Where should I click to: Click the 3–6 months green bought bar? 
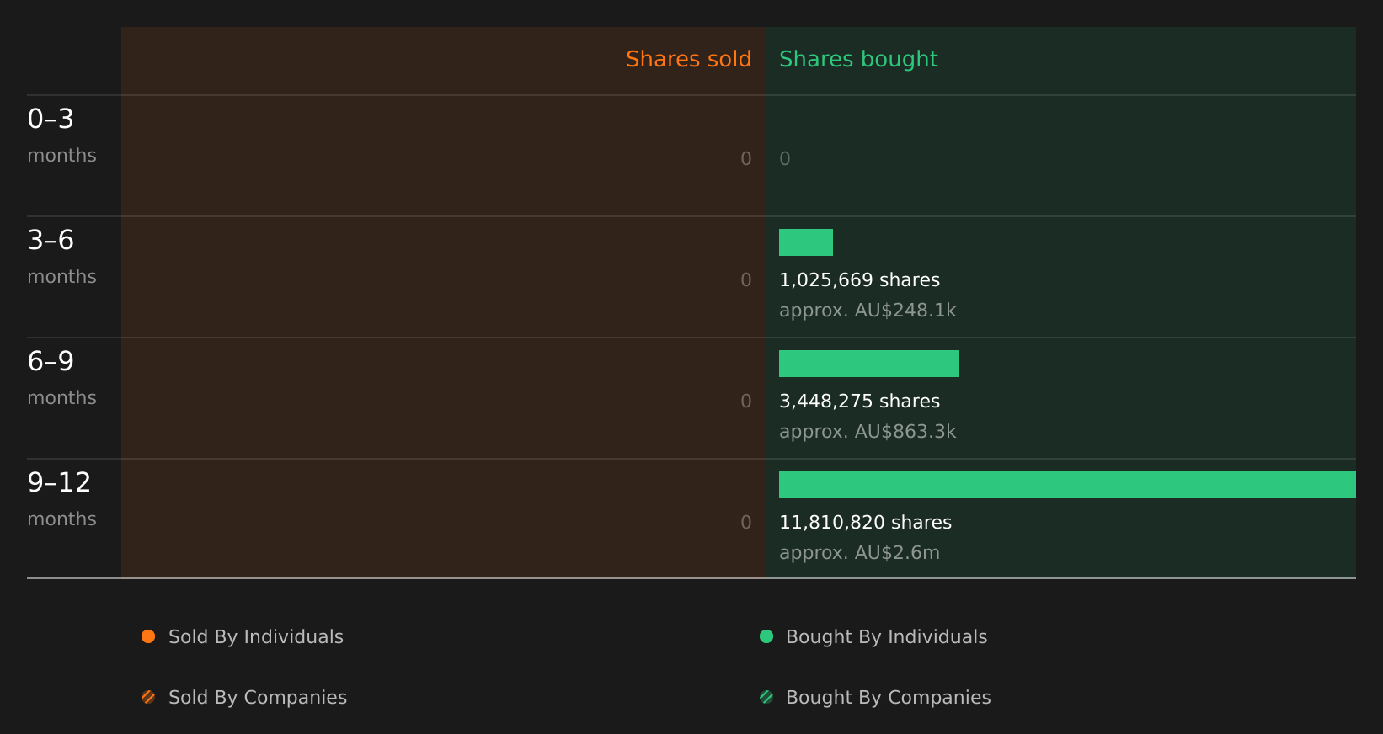[x=806, y=242]
